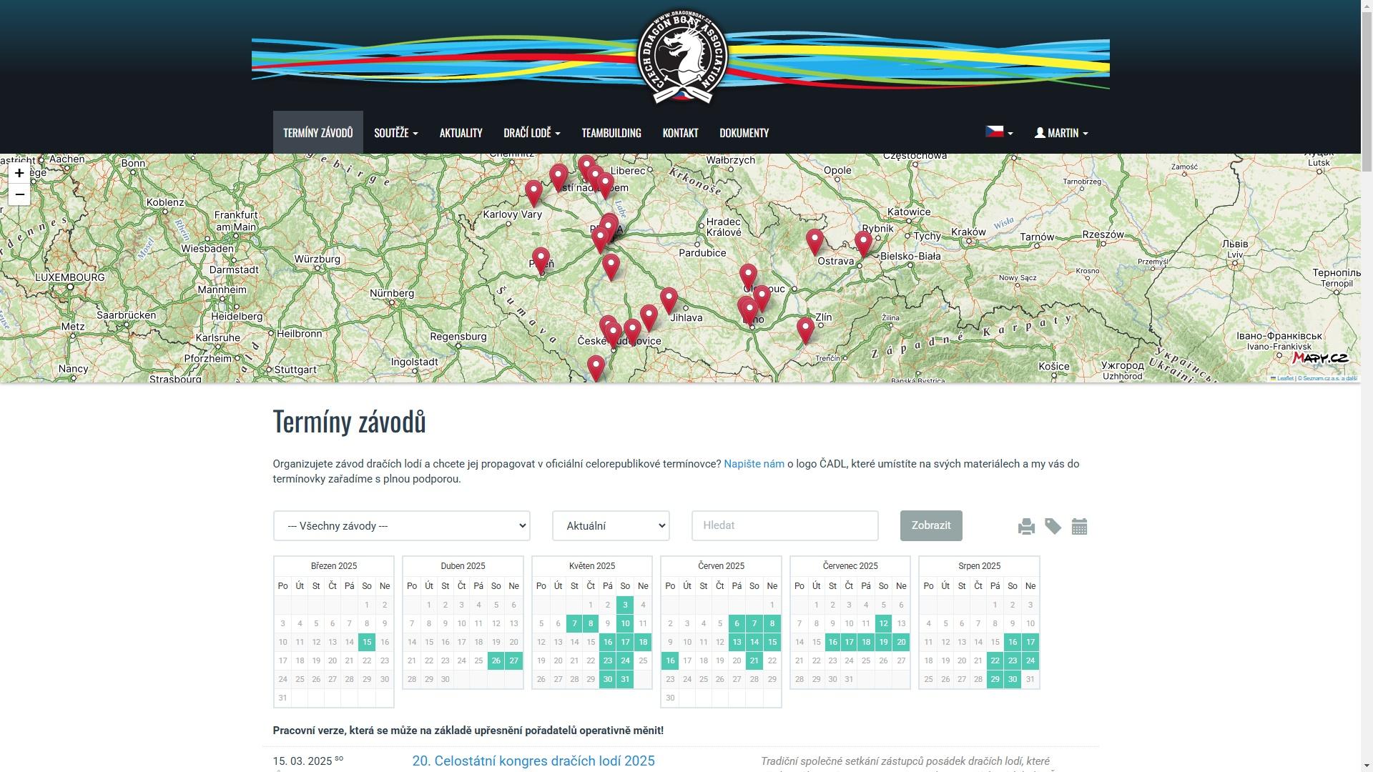The width and height of the screenshot is (1373, 772).
Task: Expand the DRAČÍ LODĚ menu
Action: click(532, 133)
